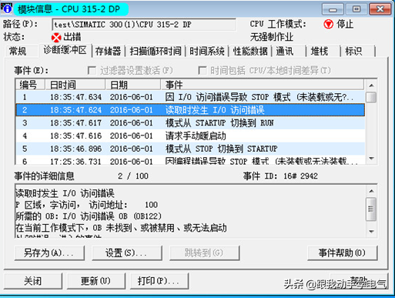Open 事件帮助(O) button
The image size is (395, 298).
tap(343, 253)
